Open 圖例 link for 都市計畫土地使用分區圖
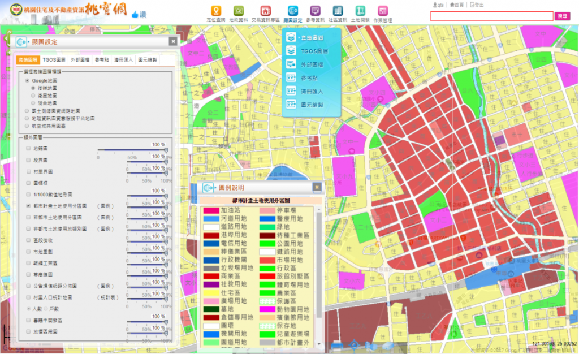 click(x=106, y=206)
